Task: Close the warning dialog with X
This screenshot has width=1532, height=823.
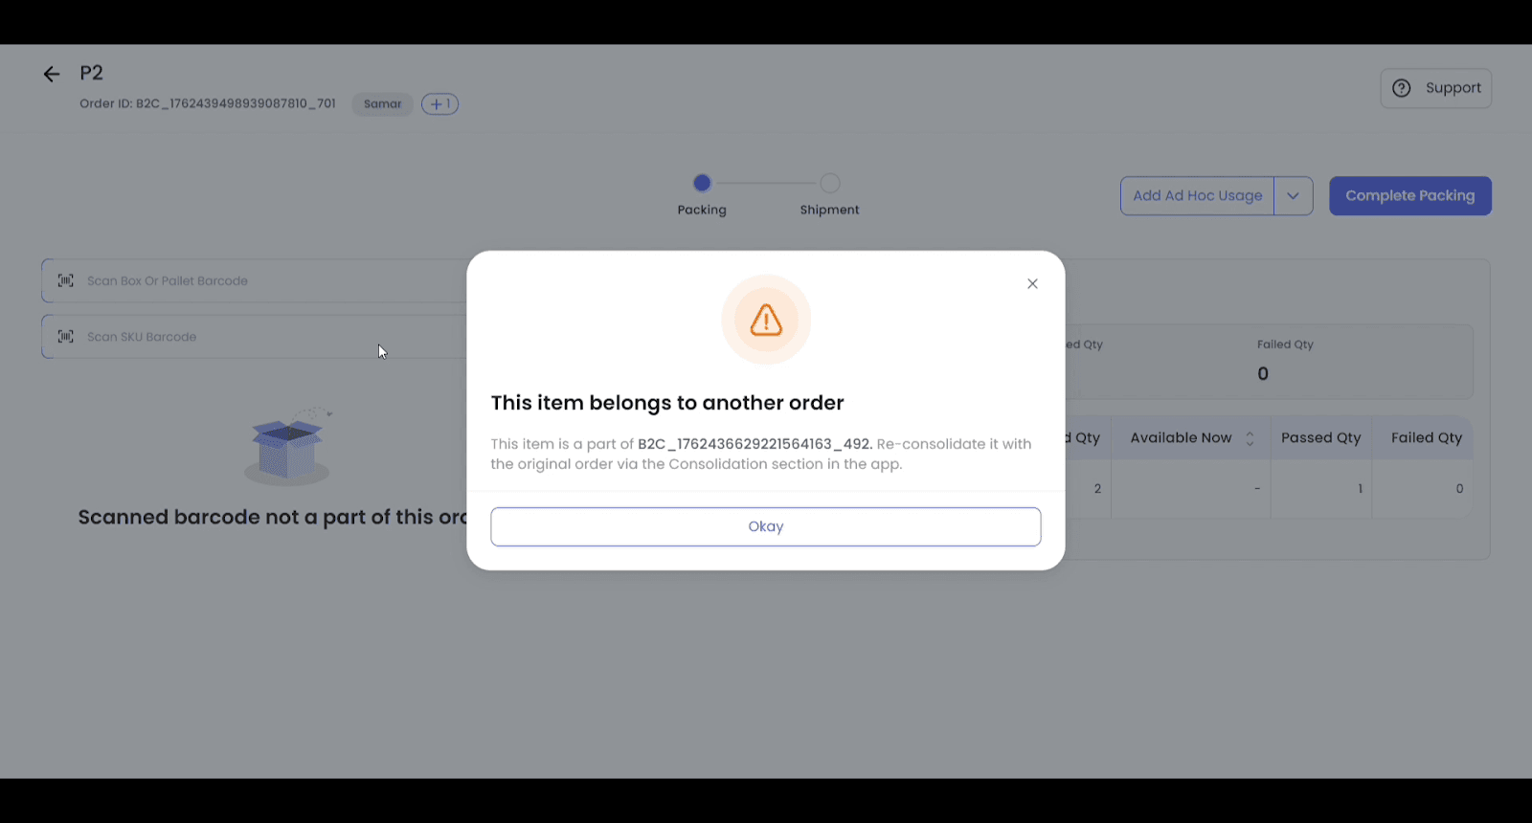Action: point(1032,283)
